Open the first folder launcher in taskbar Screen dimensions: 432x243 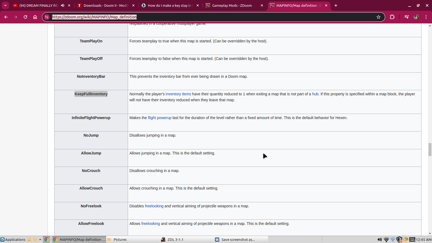(x=29, y=239)
